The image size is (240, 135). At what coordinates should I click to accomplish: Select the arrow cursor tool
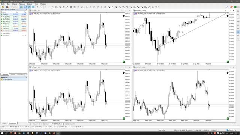37,7
